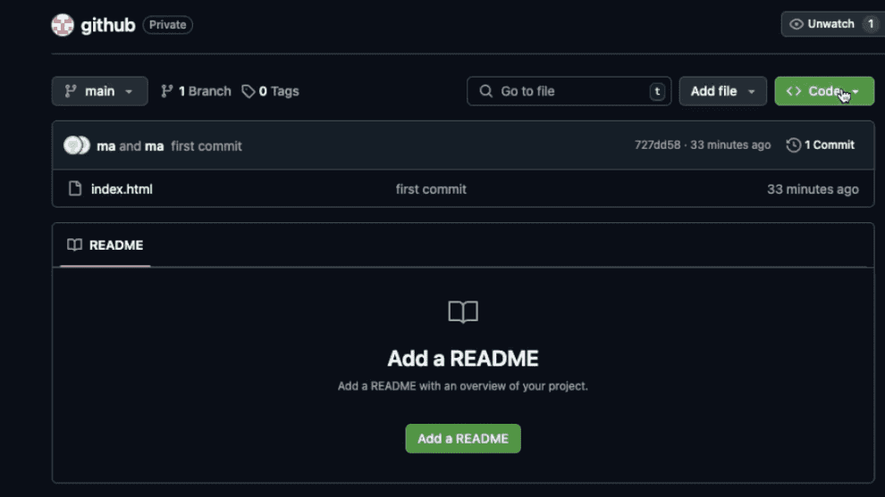Click the large book icon above Add a README
This screenshot has width=885, height=497.
[x=463, y=311]
